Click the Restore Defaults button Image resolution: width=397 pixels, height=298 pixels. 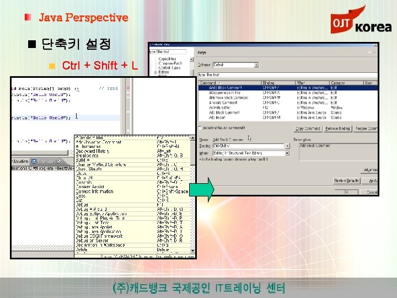pyautogui.click(x=346, y=180)
